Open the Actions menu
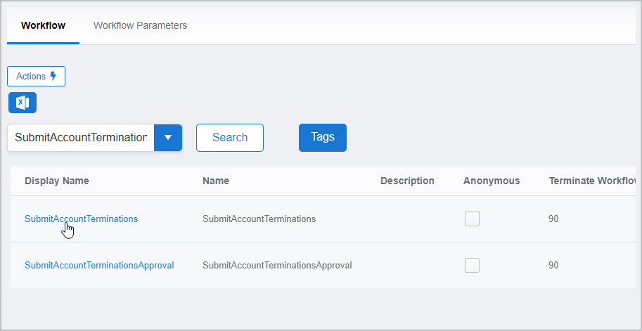Viewport: 642px width, 331px height. [36, 76]
